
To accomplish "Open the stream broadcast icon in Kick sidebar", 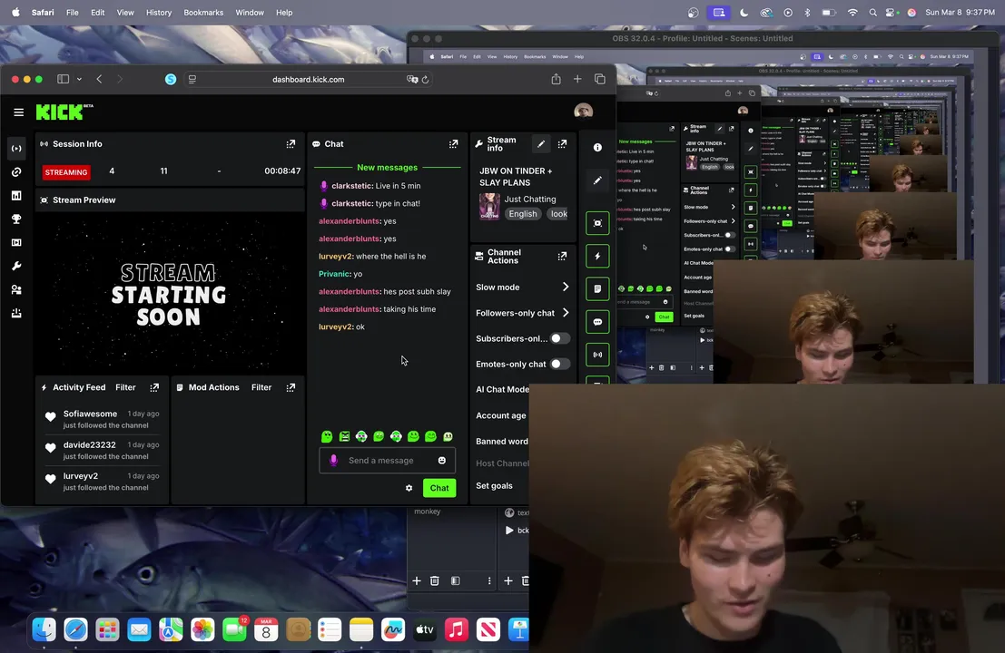I will (16, 149).
